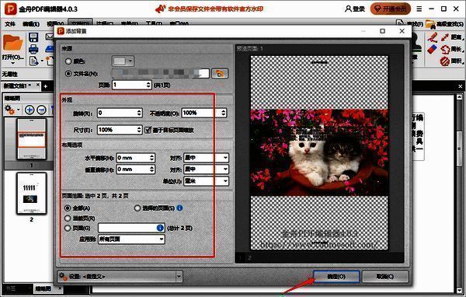This screenshot has height=297, width=466.
Task: Click the 垂直偏移 0 mm field
Action: (x=135, y=169)
